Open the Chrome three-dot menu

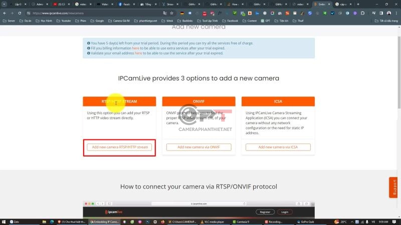coord(396,13)
